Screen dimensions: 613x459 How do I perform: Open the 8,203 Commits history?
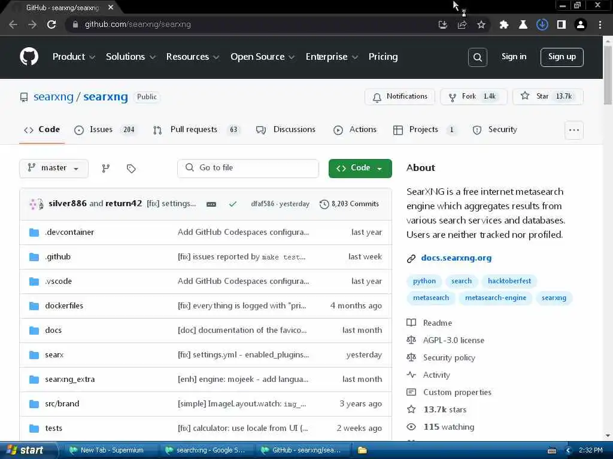[x=349, y=204]
